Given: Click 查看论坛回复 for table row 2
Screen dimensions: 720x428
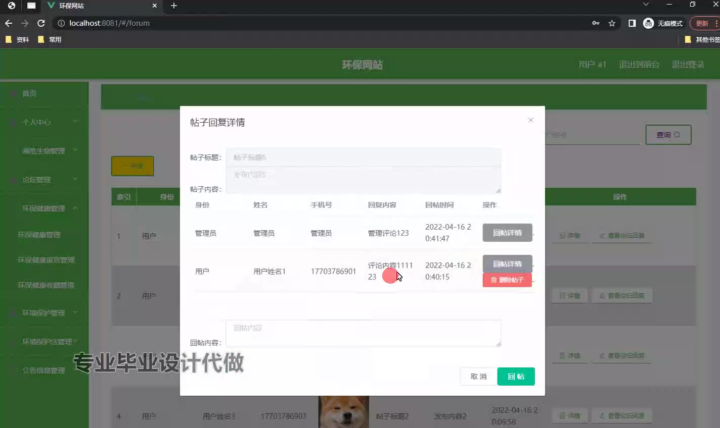Looking at the screenshot, I should pyautogui.click(x=622, y=296).
